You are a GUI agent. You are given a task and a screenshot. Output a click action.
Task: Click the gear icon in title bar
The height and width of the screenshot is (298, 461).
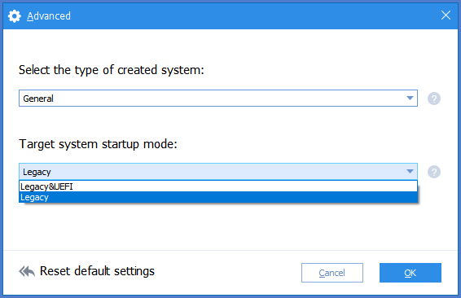pos(14,15)
